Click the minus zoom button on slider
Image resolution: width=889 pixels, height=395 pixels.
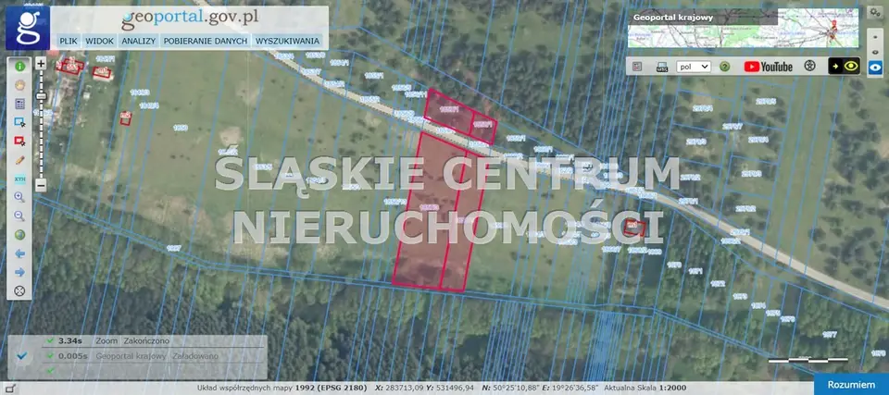(41, 185)
